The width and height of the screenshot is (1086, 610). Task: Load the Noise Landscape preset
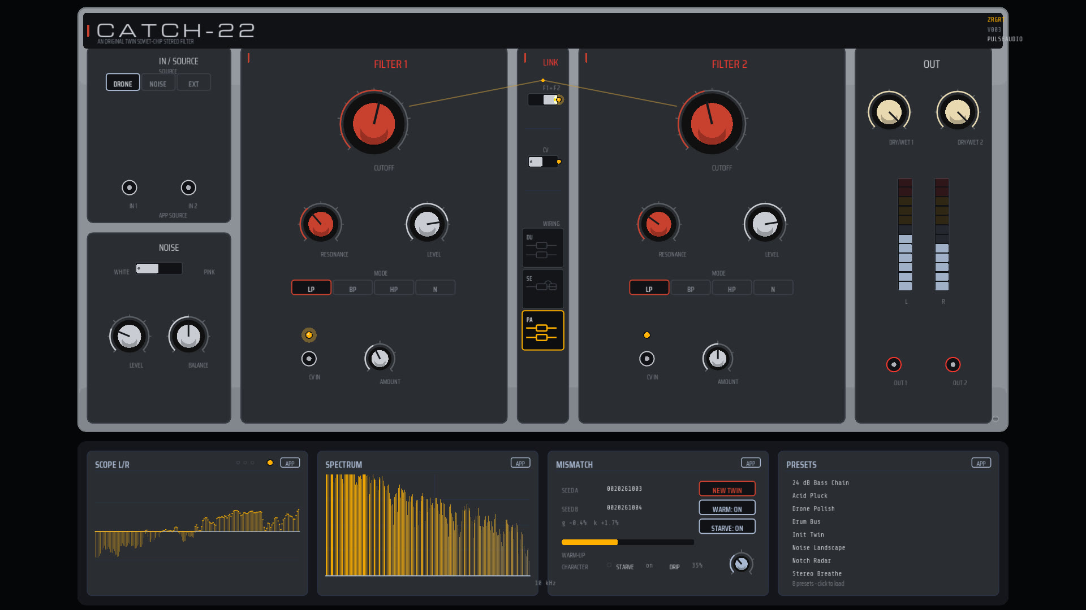(x=818, y=548)
